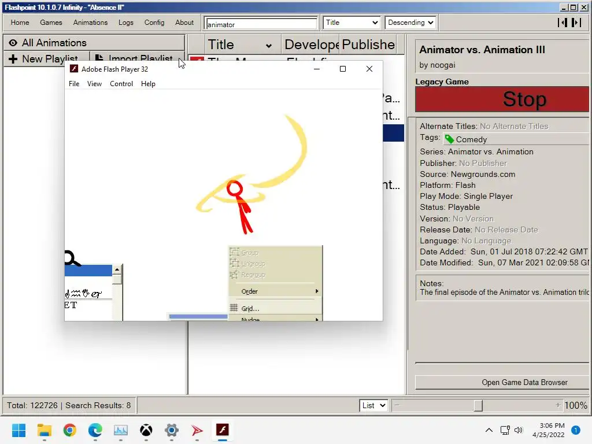Toggle the left sidebar icon
This screenshot has height=444, width=592.
[x=562, y=23]
